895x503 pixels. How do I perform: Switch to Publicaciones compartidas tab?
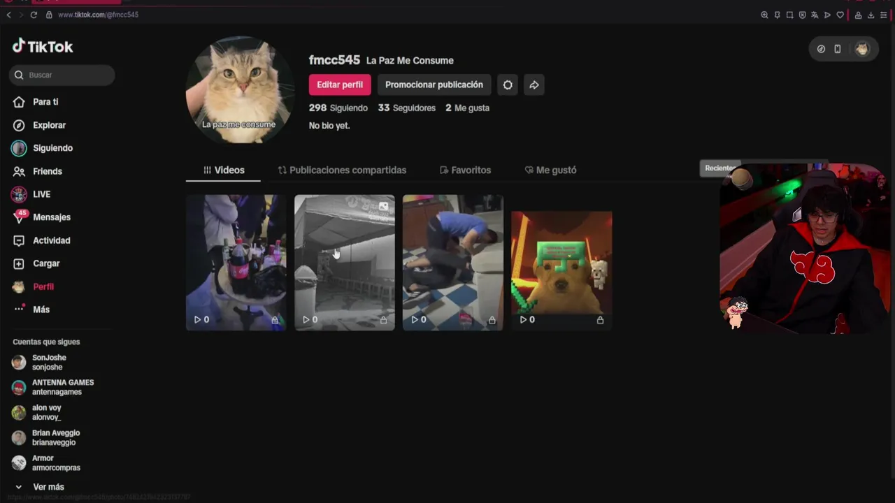point(342,170)
